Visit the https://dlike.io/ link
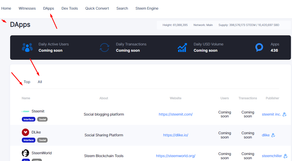Screen dimensions: 292x161 176,135
